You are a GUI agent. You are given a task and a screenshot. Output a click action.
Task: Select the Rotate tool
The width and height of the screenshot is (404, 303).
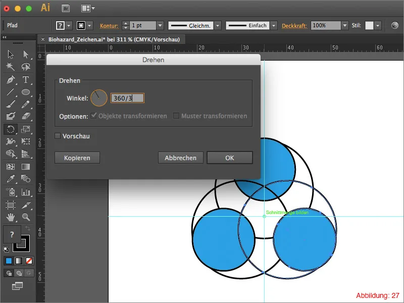pyautogui.click(x=11, y=129)
